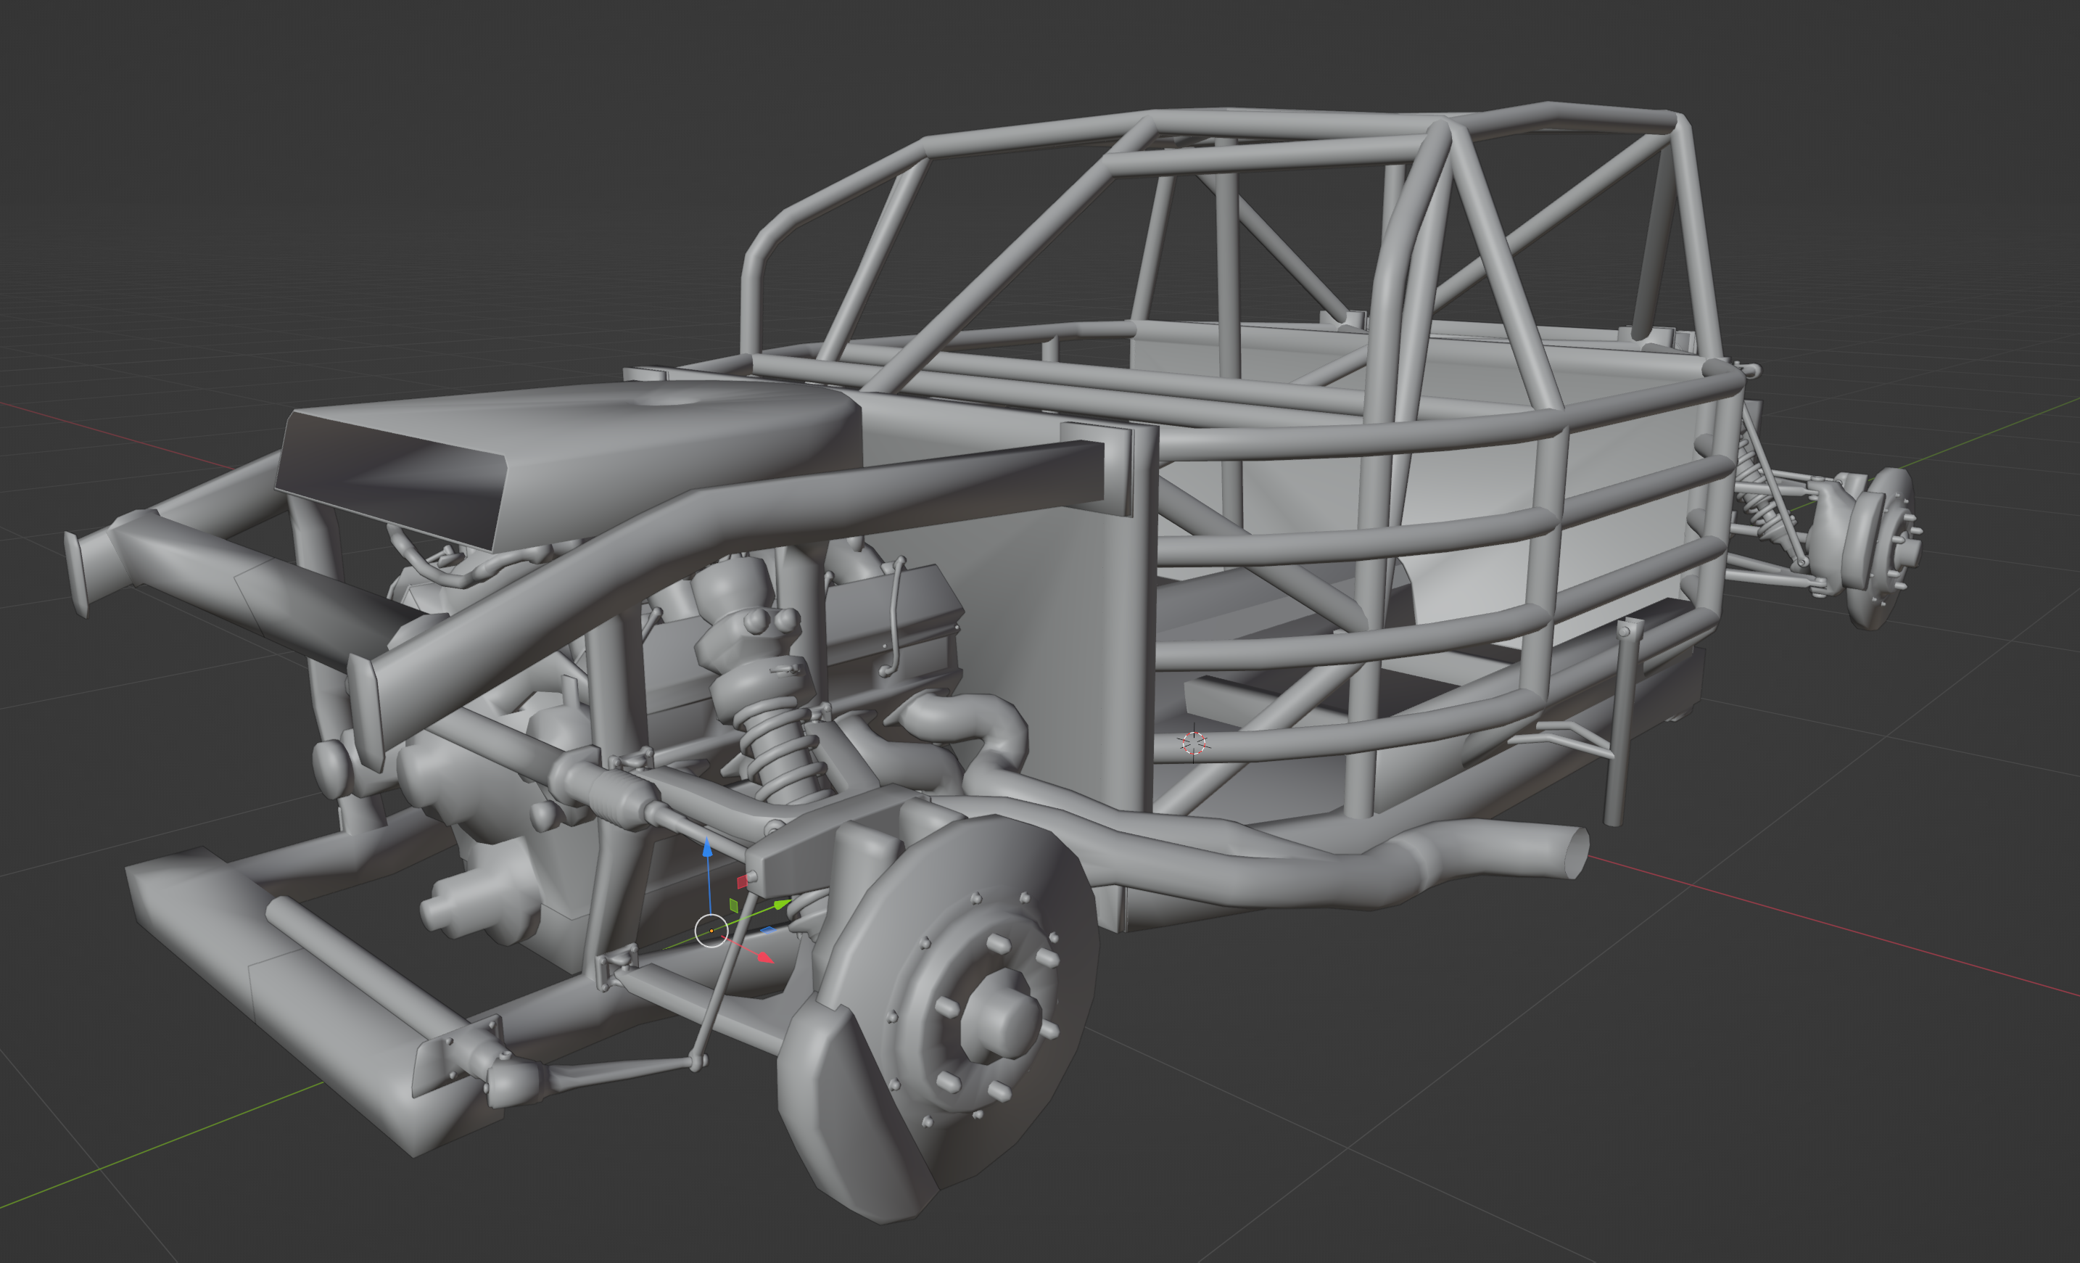Image resolution: width=2080 pixels, height=1263 pixels.
Task: Click the red plane handle of gizmo
Action: click(742, 881)
